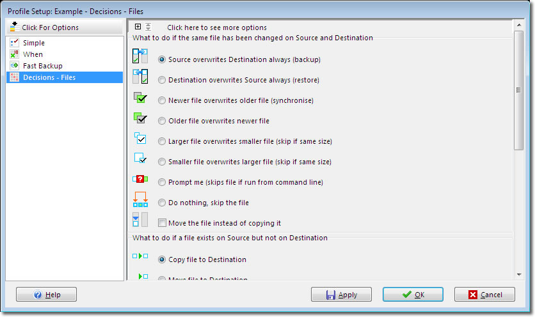Click the red X icon on Cancel
Viewport: 535px width, 317px height.
coord(473,295)
